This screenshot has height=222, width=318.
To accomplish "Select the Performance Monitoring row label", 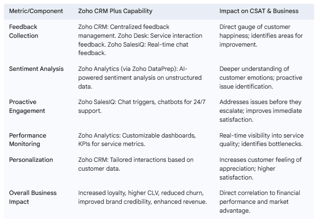I will 28,140.
